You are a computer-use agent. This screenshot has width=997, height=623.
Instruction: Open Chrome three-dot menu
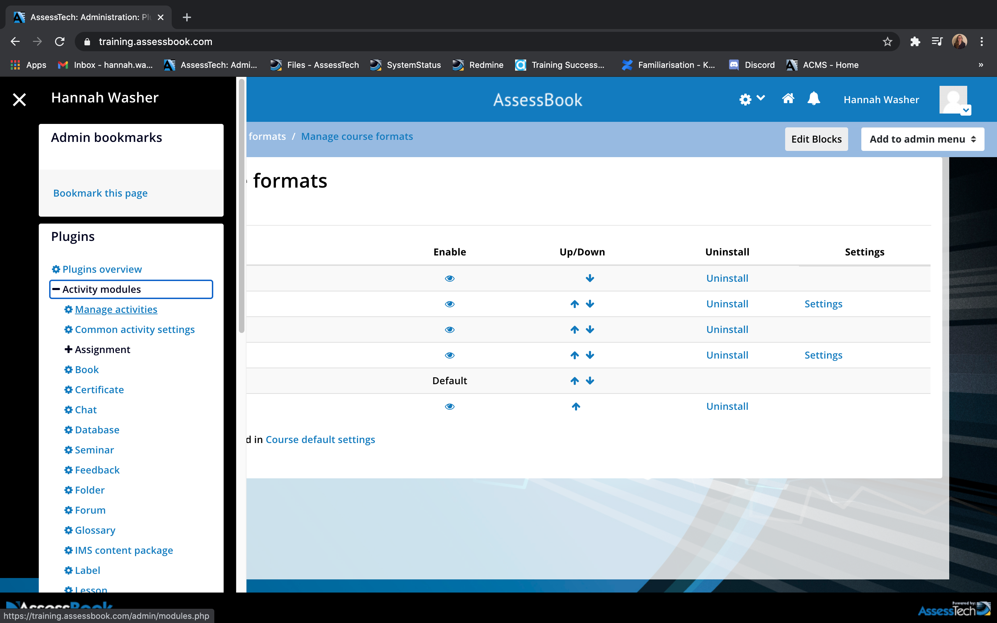click(x=982, y=42)
